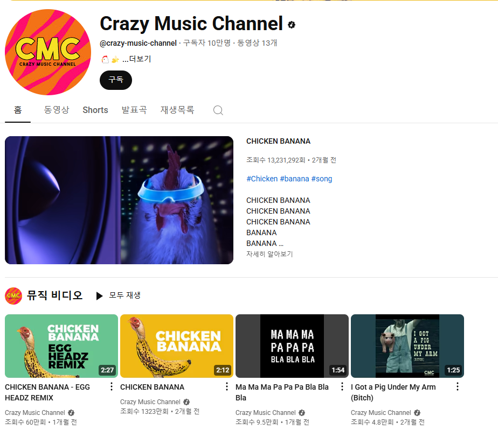Open the I Got a Pig Under My Arm thumbnail

[407, 346]
